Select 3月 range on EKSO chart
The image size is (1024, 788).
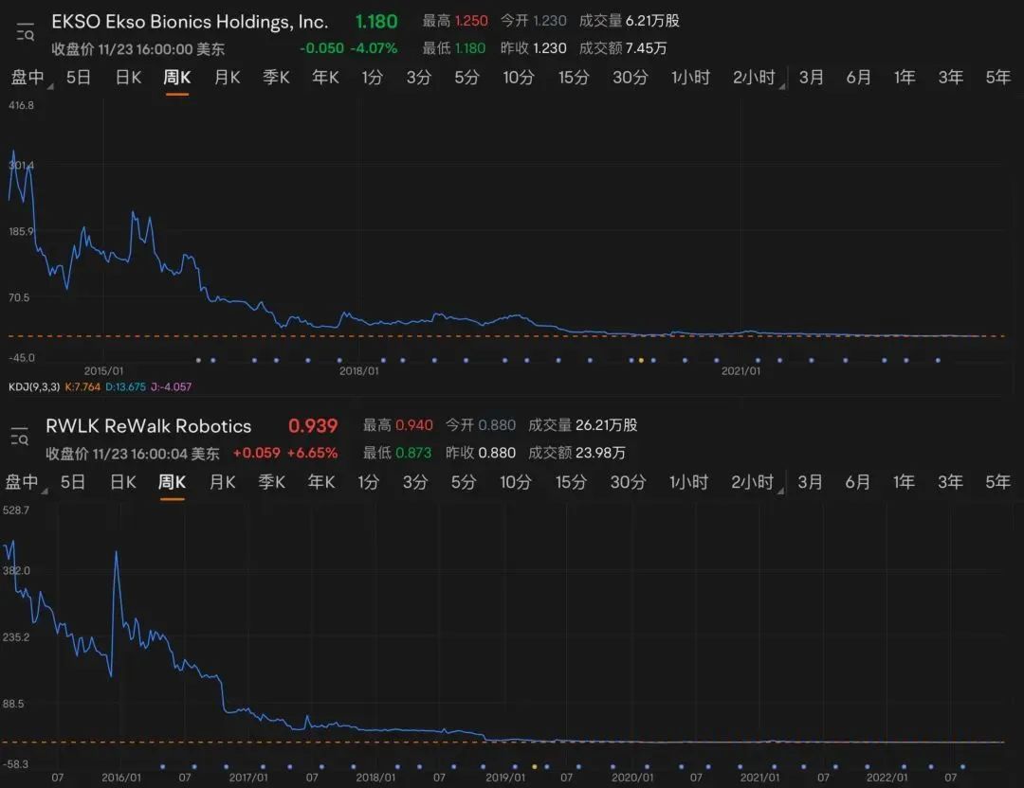(x=811, y=78)
